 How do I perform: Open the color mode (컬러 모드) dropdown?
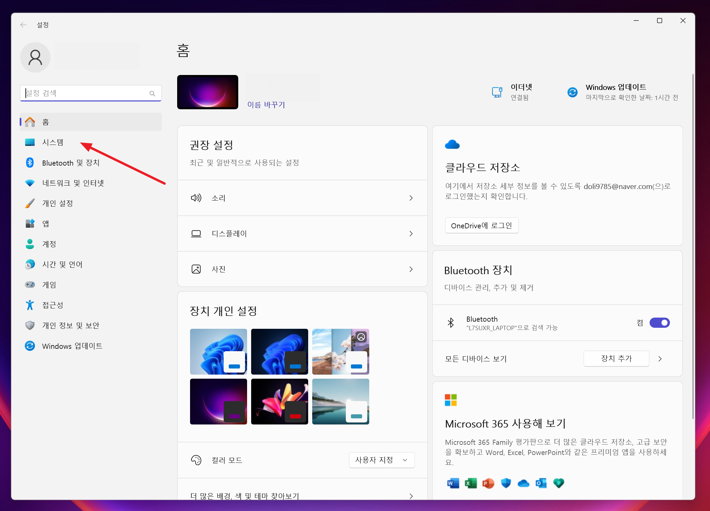click(381, 460)
